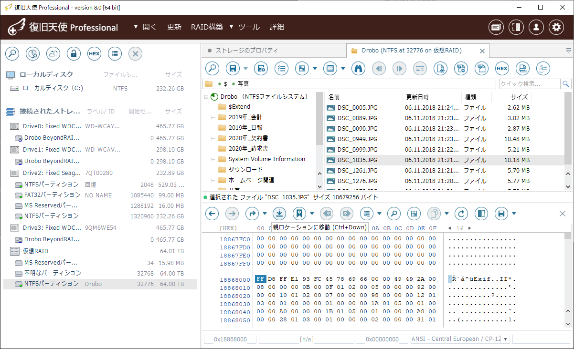Click the 写真 path breadcrumb

coord(243,84)
